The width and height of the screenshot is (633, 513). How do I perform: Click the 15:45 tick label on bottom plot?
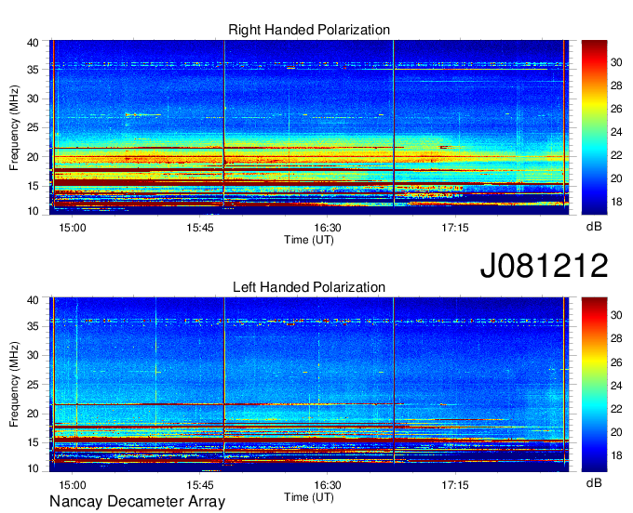pos(200,485)
